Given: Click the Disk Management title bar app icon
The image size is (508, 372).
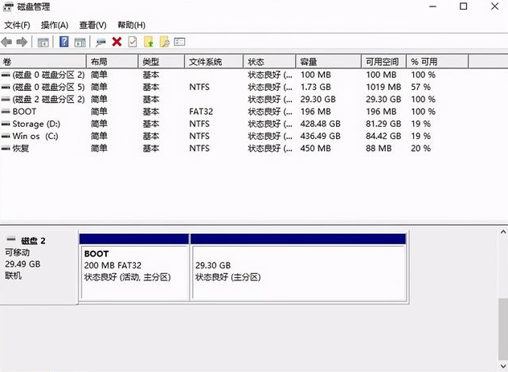Looking at the screenshot, I should point(8,6).
